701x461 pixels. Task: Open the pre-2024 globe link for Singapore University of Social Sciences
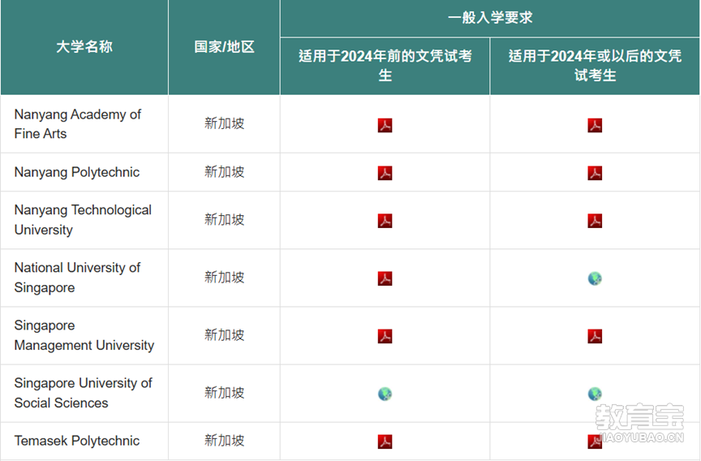385,394
